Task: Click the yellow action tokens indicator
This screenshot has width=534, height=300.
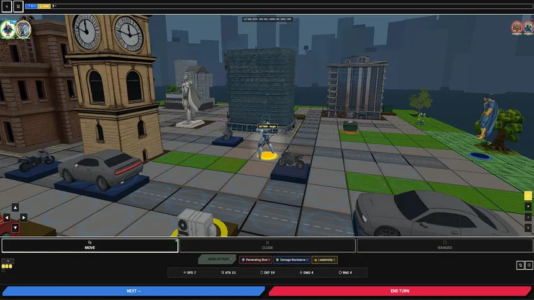Action: click(x=7, y=267)
